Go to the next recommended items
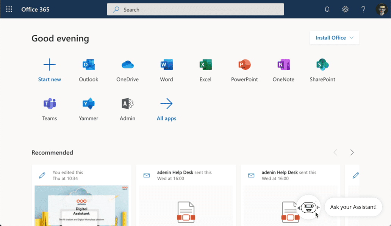Viewport: 391px width, 226px height. (x=352, y=152)
